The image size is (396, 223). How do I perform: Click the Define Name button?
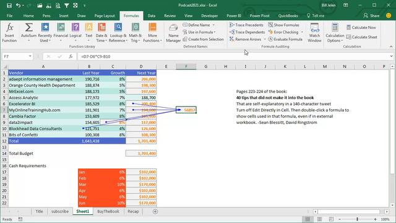pos(197,25)
